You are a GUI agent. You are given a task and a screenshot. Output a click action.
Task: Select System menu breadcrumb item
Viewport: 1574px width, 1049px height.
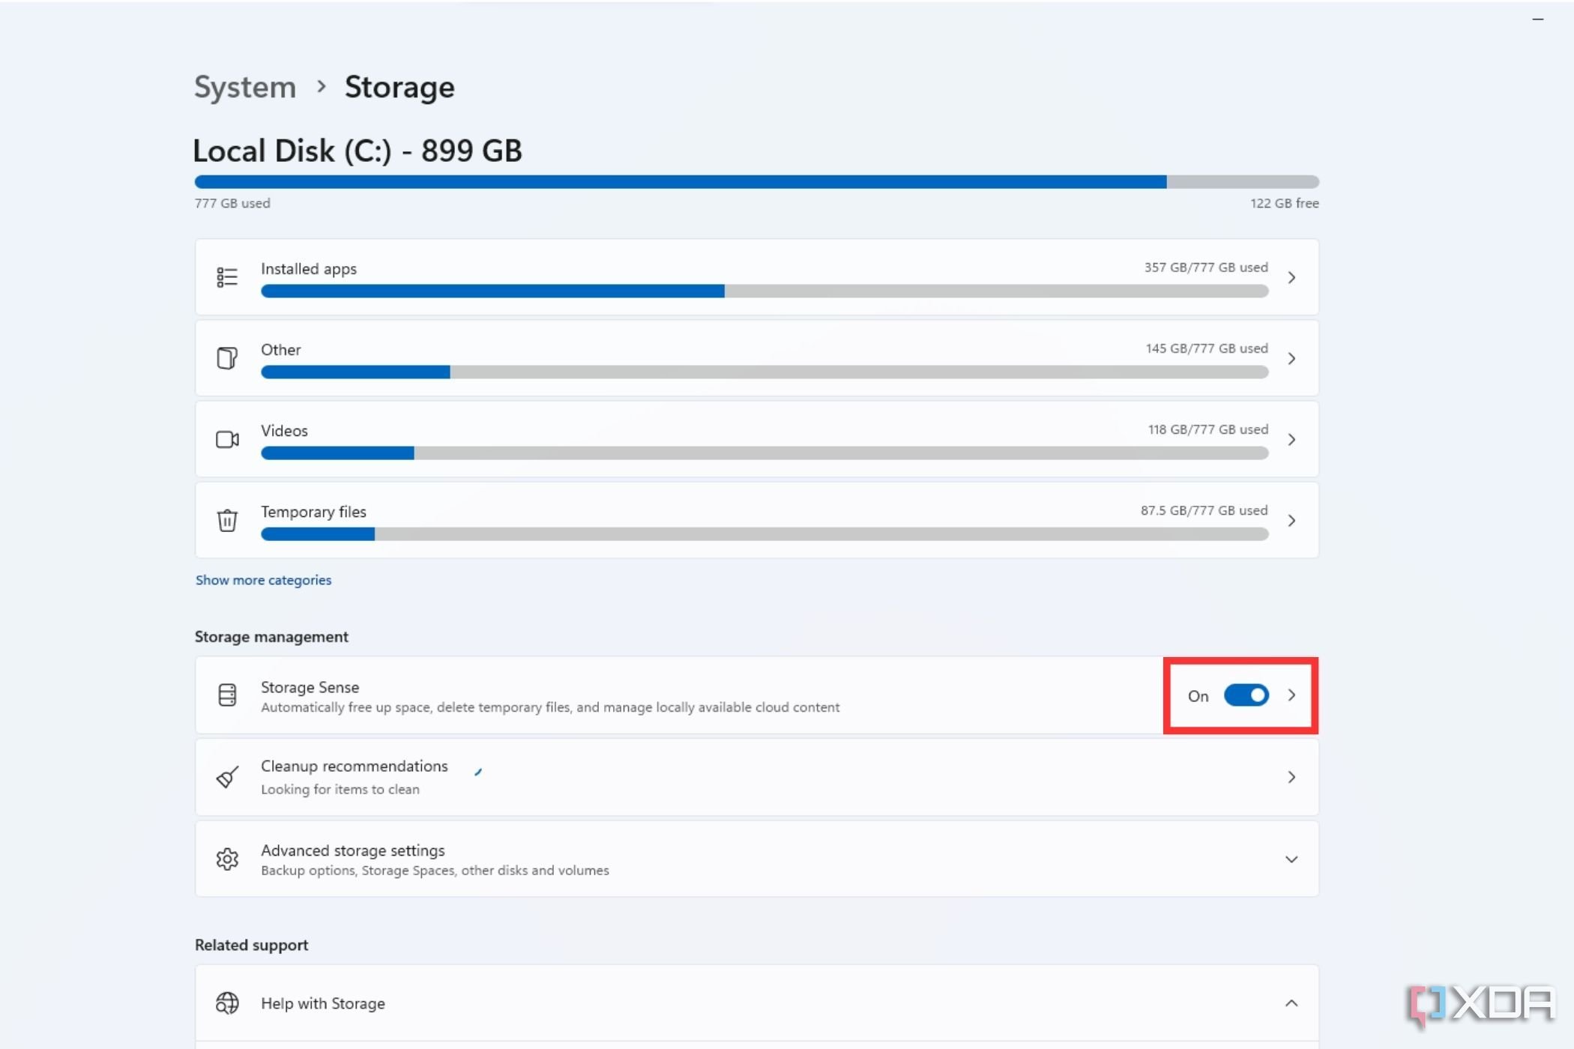pos(242,87)
